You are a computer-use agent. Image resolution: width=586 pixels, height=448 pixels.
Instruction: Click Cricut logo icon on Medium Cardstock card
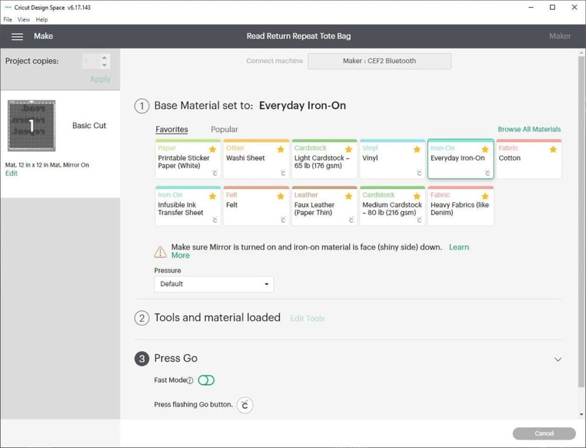419,220
